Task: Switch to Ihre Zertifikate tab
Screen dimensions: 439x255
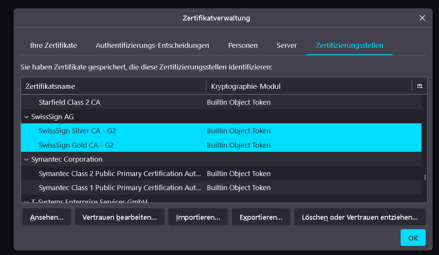Action: tap(54, 46)
